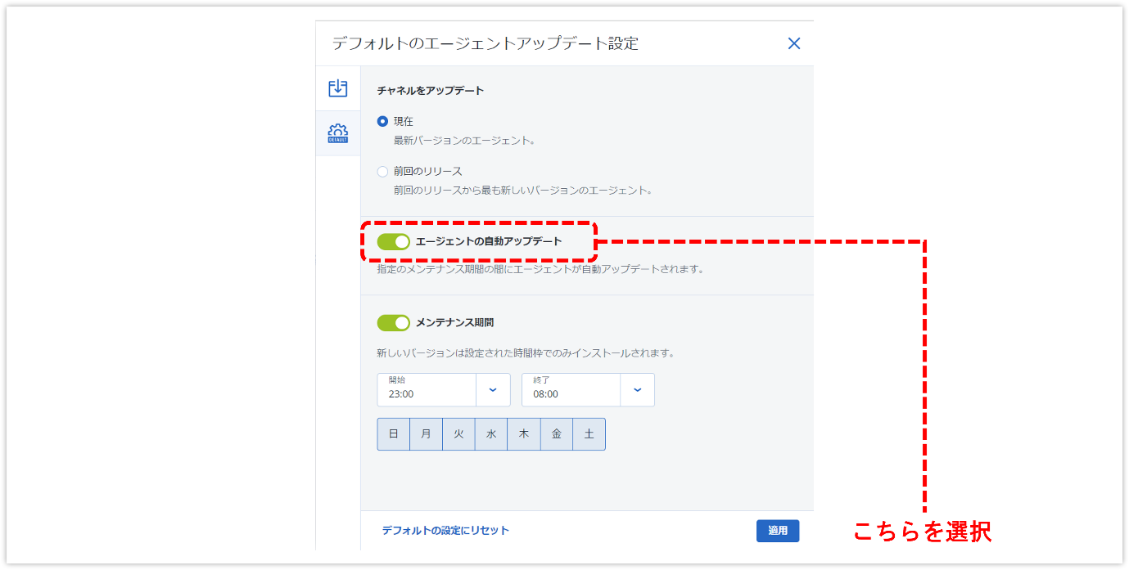This screenshot has width=1129, height=570.
Task: Click the 開始 23:00 time field
Action: (x=427, y=390)
